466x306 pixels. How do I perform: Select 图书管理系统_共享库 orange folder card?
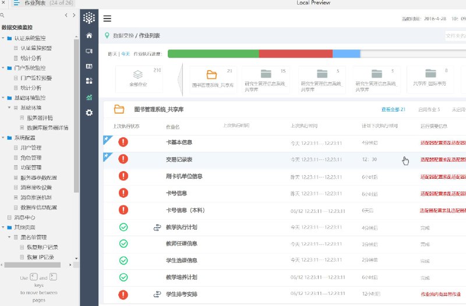(213, 80)
